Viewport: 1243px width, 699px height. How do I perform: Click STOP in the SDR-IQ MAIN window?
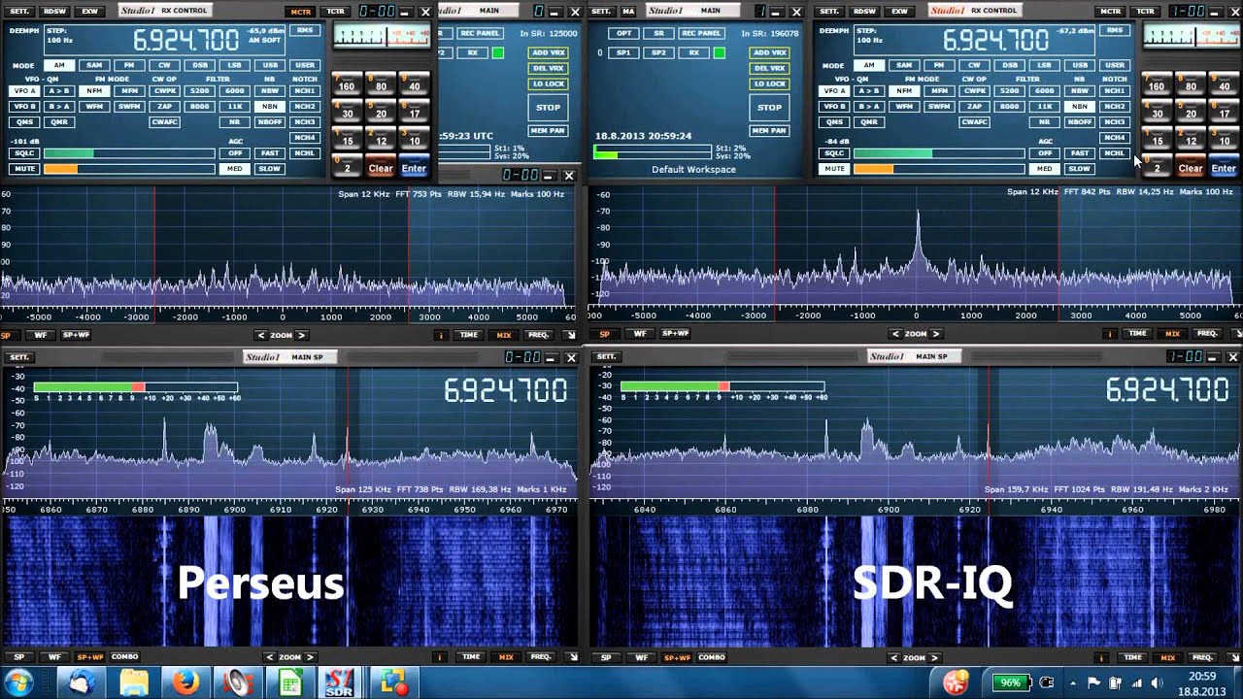click(769, 108)
